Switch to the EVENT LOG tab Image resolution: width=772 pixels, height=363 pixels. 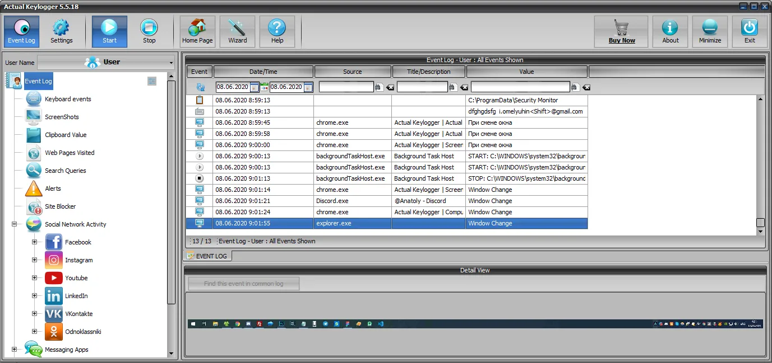(207, 256)
